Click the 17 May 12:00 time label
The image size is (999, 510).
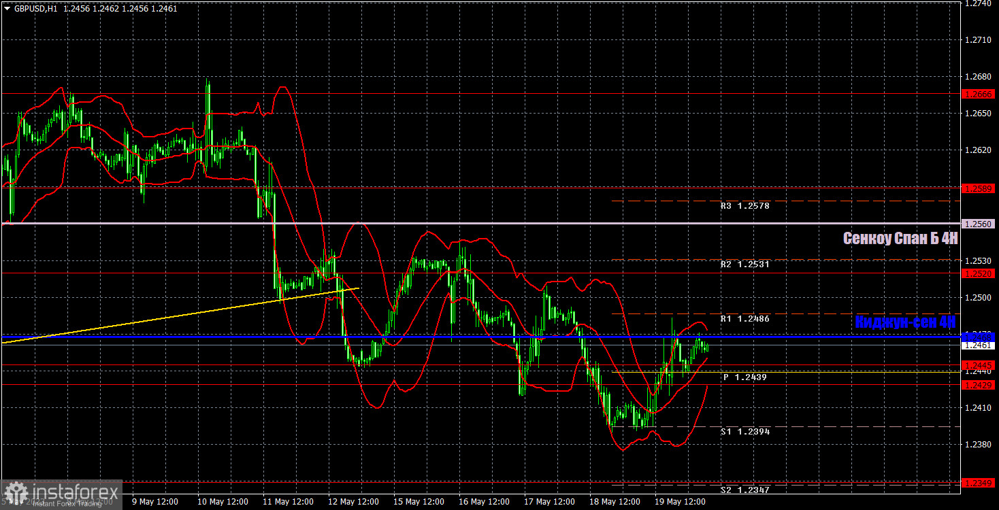(549, 502)
